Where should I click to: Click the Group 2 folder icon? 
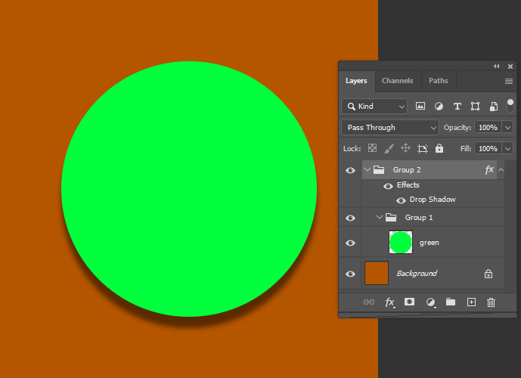379,170
